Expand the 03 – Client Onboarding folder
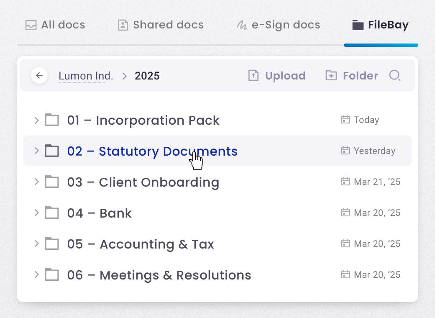 point(36,182)
